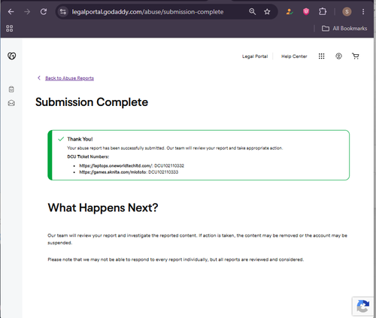Open the GoDaddy nine-dot apps grid
This screenshot has height=318, width=376.
[321, 56]
